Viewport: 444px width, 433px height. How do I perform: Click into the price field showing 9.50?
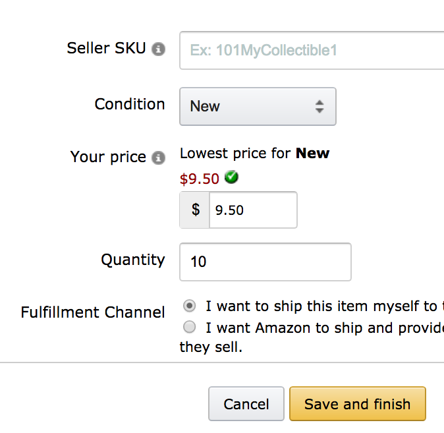(x=253, y=210)
